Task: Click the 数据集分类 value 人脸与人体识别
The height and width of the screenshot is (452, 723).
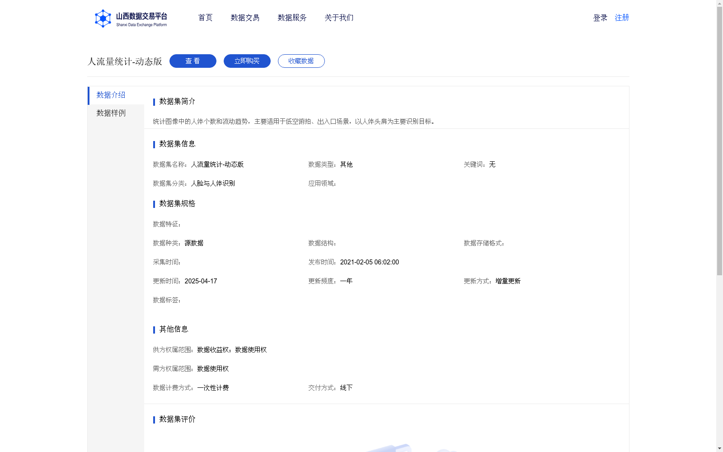Action: click(213, 184)
